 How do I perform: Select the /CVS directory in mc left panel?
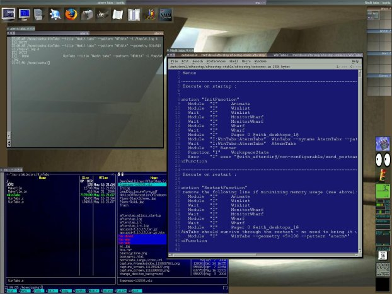(10, 184)
